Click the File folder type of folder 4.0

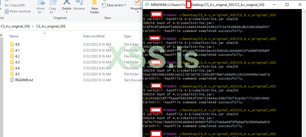click(x=131, y=44)
